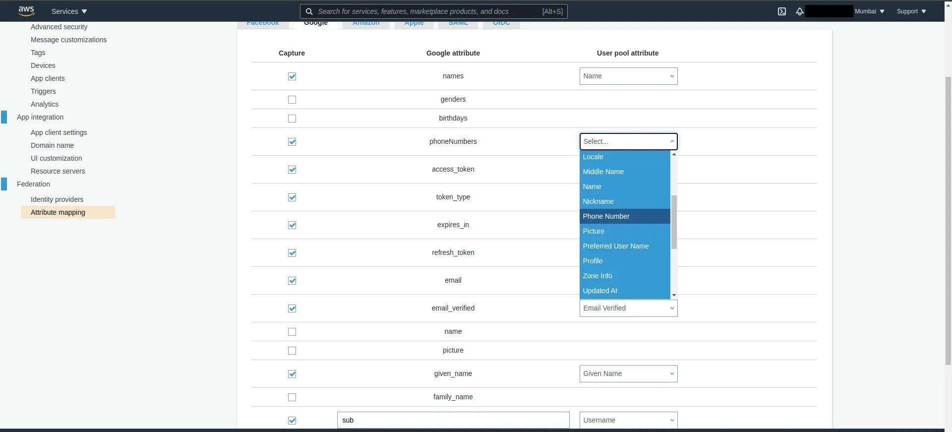The image size is (952, 432).
Task: Choose Zone Info from the dropdown list
Action: click(x=625, y=276)
